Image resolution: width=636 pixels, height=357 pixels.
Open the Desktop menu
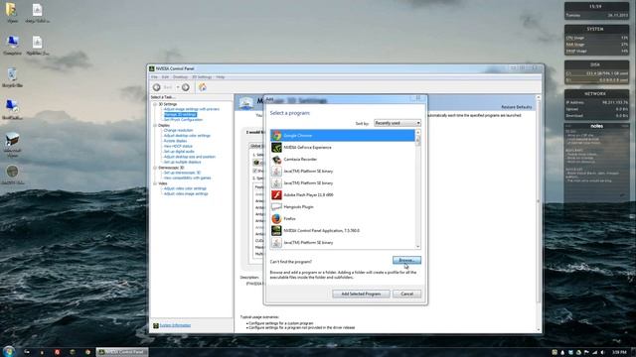pos(180,77)
